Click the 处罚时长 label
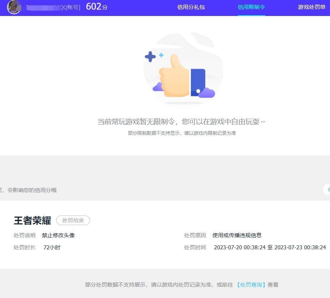 [25, 247]
